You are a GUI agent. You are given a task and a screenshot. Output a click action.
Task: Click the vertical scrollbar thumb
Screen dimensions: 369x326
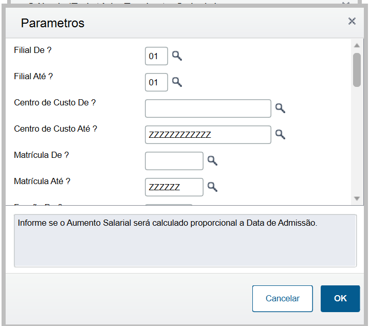(357, 69)
